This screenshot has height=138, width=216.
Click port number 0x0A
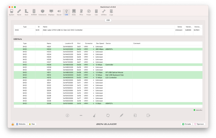coord(79,70)
